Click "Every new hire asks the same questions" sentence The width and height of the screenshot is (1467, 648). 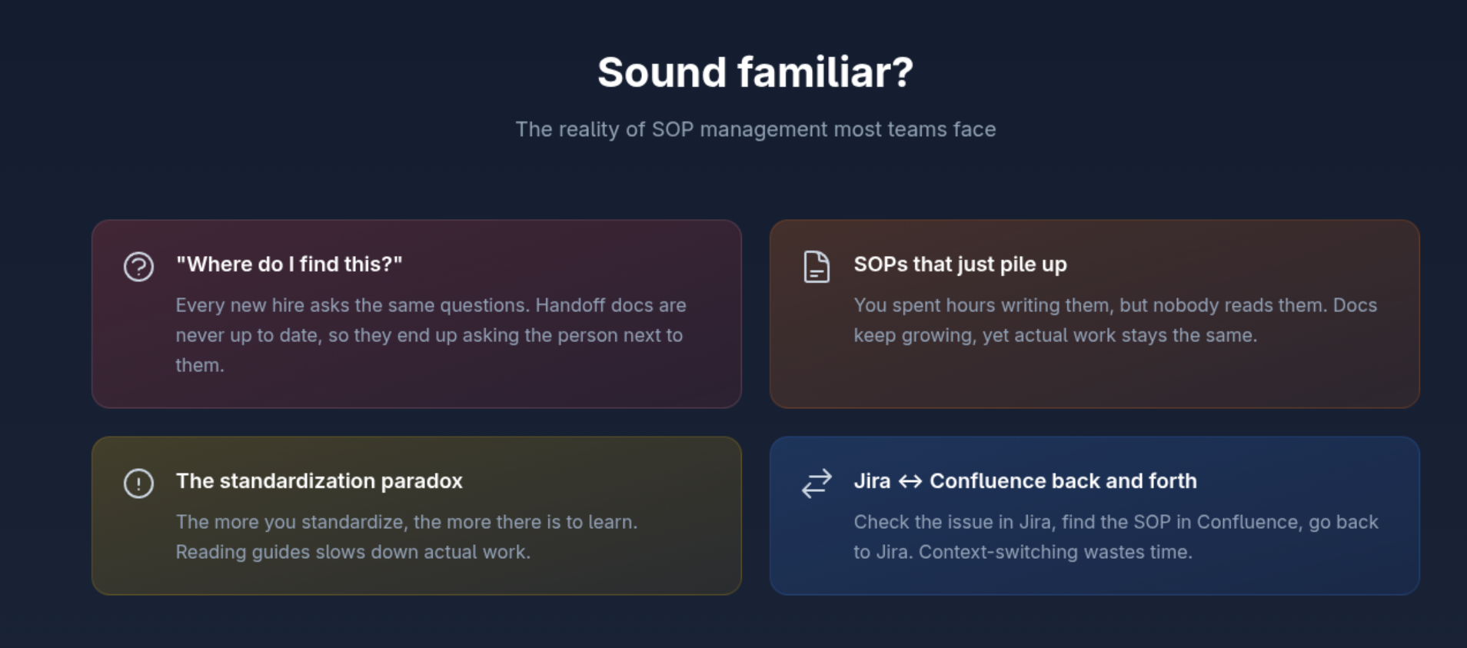353,305
